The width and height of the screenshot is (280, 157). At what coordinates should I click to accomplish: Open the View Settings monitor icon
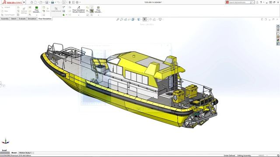tap(160, 19)
